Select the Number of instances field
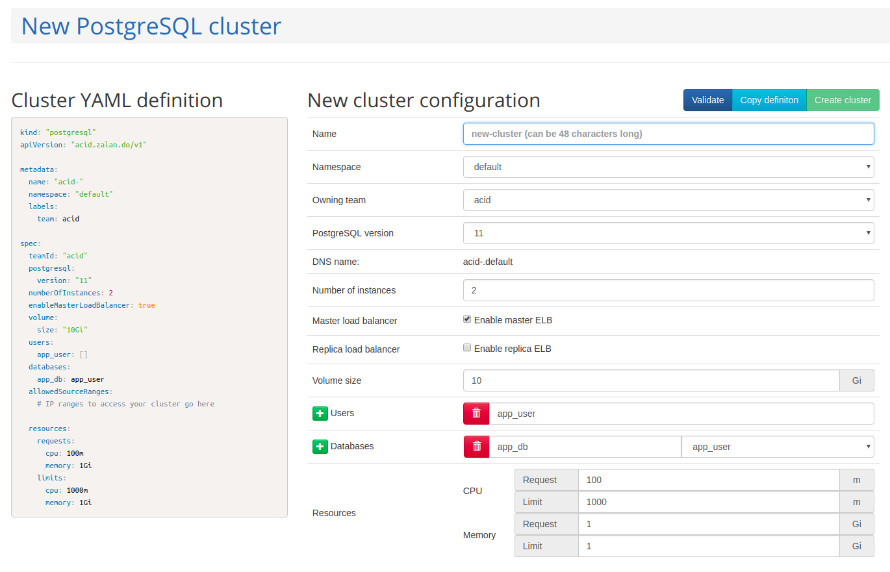Viewport: 890px width, 572px height. point(668,290)
